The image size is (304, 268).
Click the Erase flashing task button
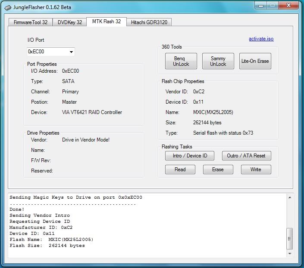(218, 169)
